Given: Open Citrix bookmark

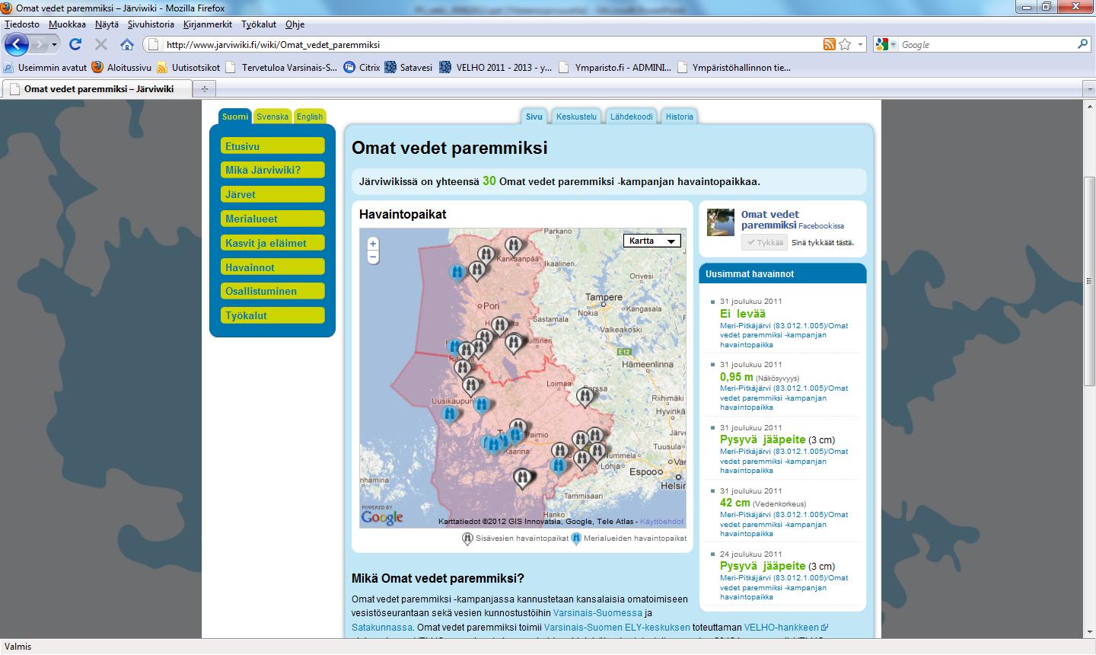Looking at the screenshot, I should coord(362,67).
